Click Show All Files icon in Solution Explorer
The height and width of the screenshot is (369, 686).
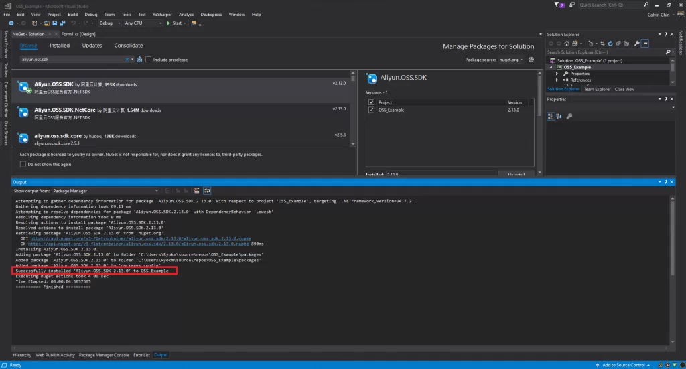(x=626, y=44)
